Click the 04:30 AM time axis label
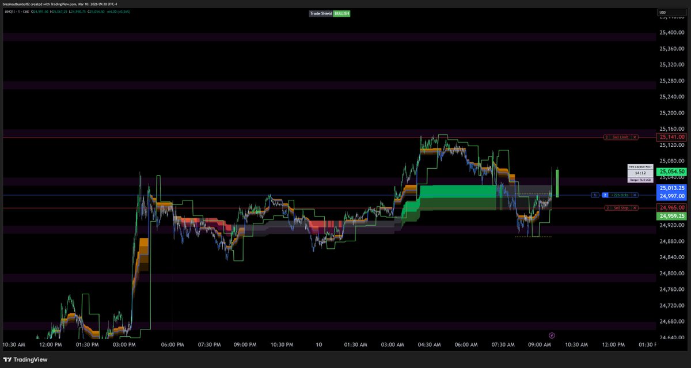Image resolution: width=691 pixels, height=368 pixels. click(x=430, y=344)
